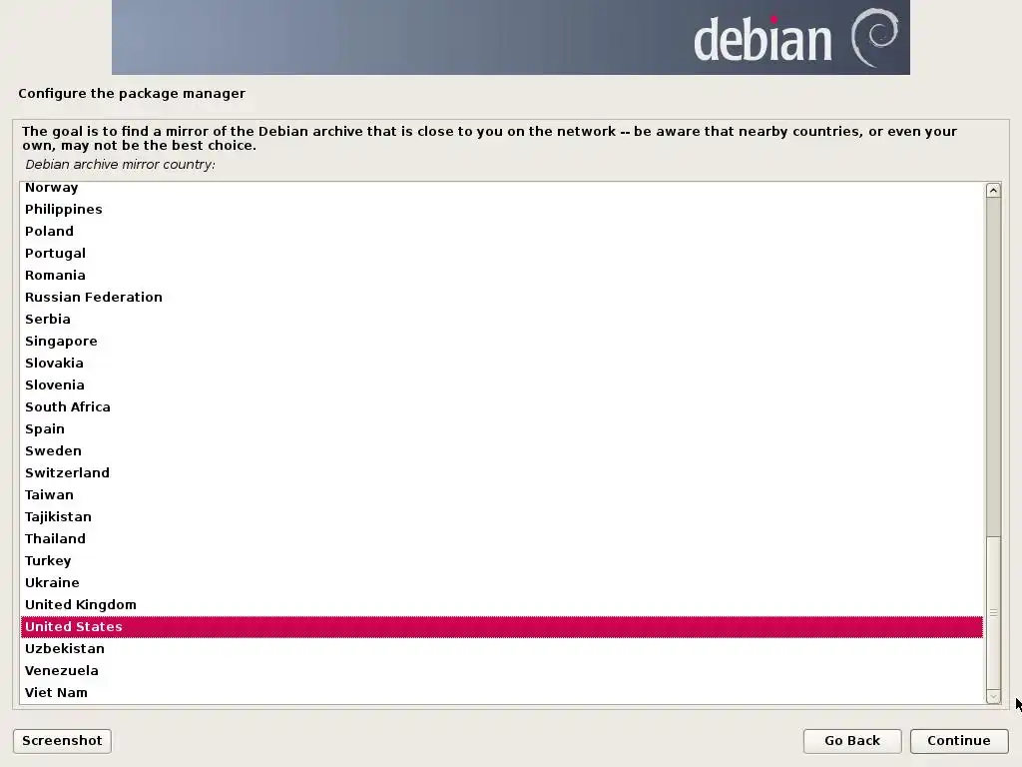Pick Taiwan as the mirror country
Image resolution: width=1022 pixels, height=767 pixels.
point(501,495)
